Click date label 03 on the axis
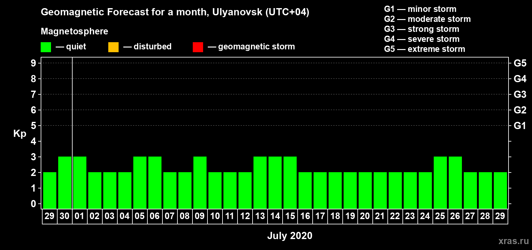 110,216
